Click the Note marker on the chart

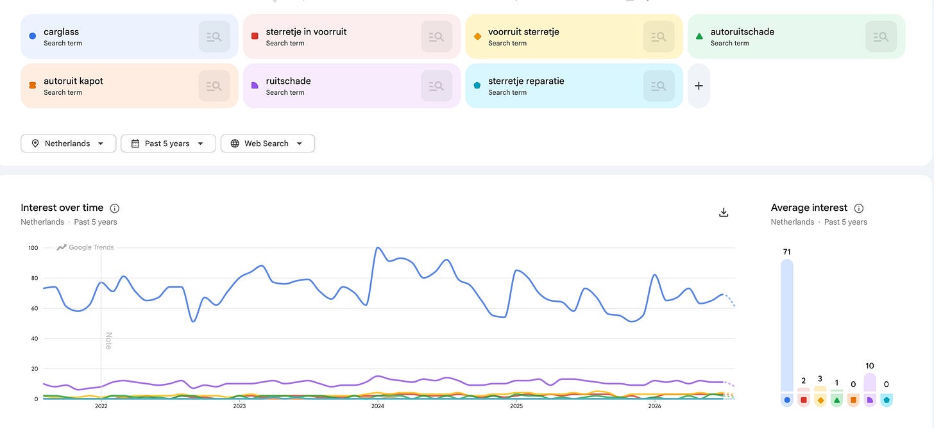point(108,340)
